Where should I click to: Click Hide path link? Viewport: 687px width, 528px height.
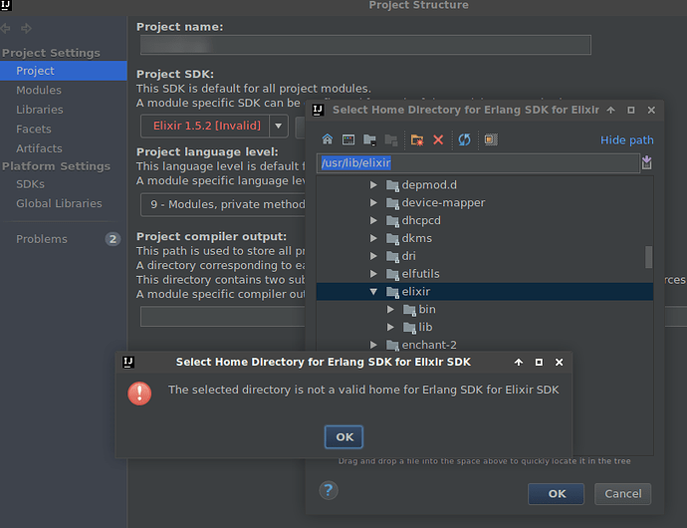626,139
